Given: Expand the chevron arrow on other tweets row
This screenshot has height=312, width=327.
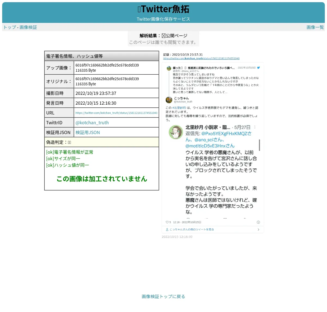Looking at the screenshot, I should click(258, 229).
